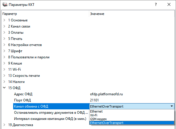Click the printer icon in the title bar
This screenshot has height=129, width=176.
tap(5, 5)
